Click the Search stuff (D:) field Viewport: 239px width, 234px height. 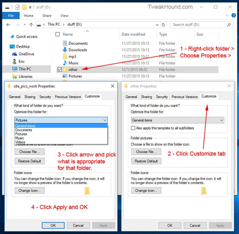(x=202, y=25)
